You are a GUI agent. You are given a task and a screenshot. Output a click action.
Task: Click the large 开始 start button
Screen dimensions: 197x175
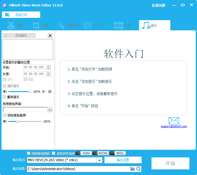click(170, 164)
